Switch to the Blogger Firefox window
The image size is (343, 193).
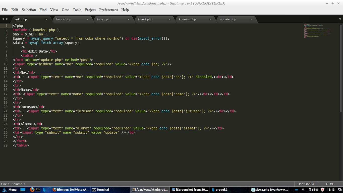(x=71, y=190)
